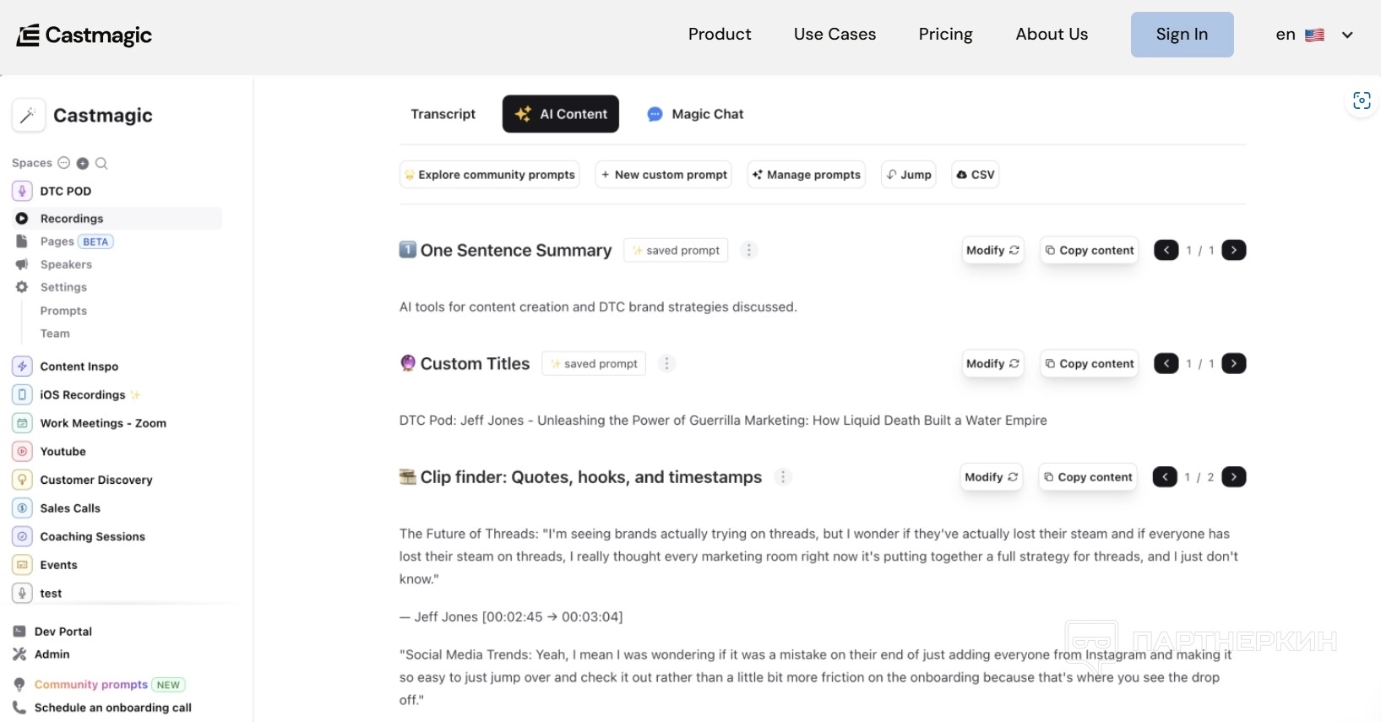Screen dimensions: 1381x722
Task: Click the screenshot capture icon at top right
Action: (x=1362, y=100)
